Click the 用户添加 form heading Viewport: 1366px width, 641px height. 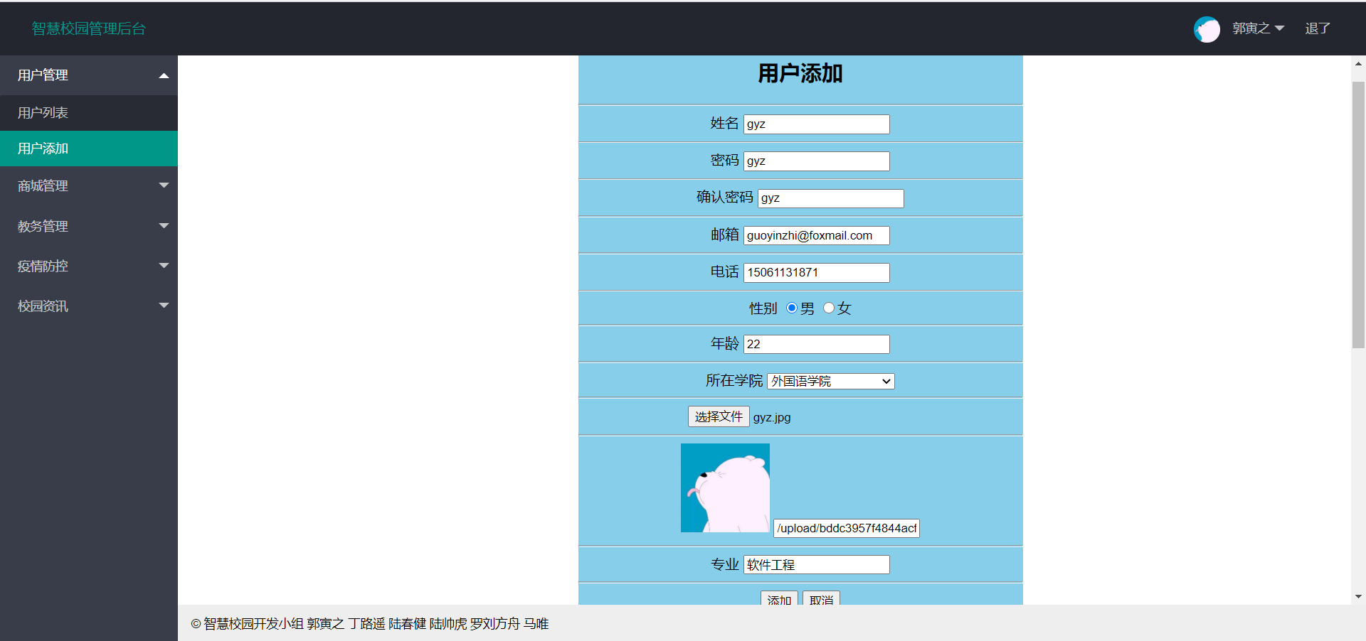800,73
